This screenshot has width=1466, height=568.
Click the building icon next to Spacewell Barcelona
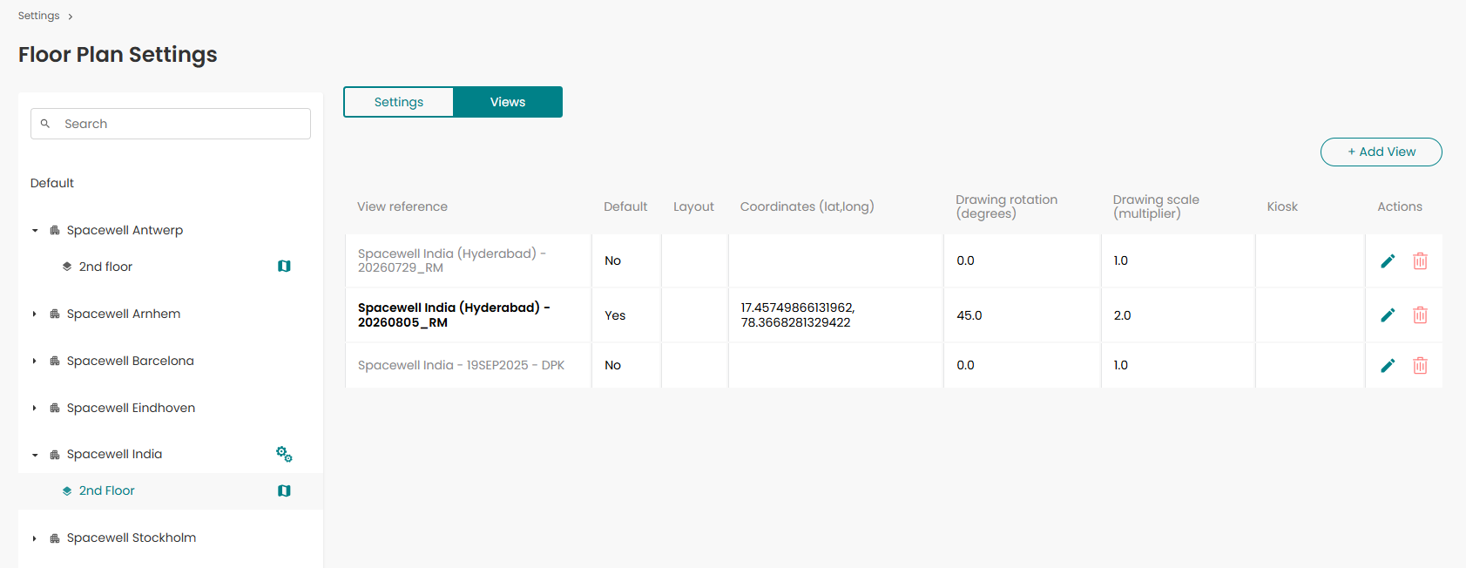coord(55,362)
